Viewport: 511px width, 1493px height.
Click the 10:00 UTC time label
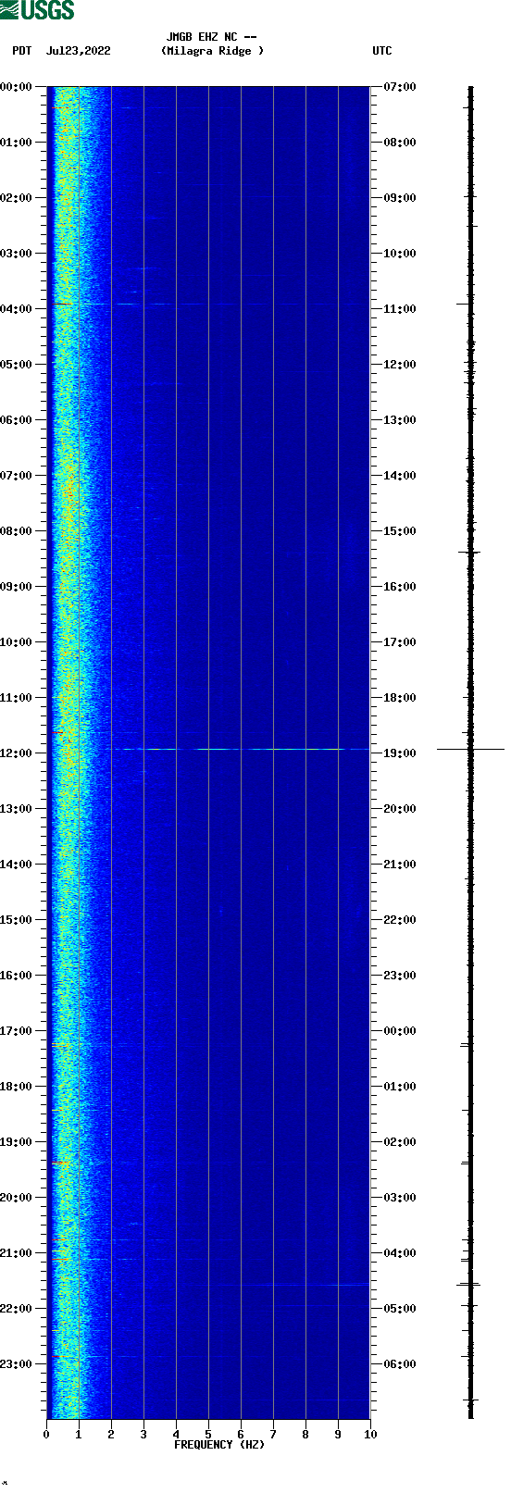399,254
